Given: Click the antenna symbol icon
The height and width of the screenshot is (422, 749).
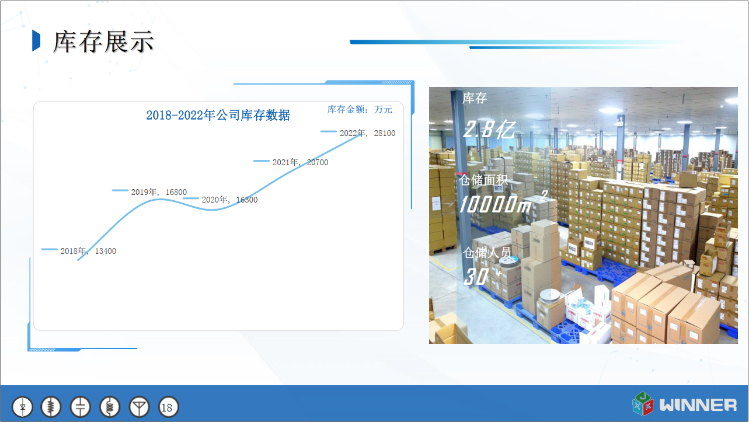Looking at the screenshot, I should pos(140,407).
